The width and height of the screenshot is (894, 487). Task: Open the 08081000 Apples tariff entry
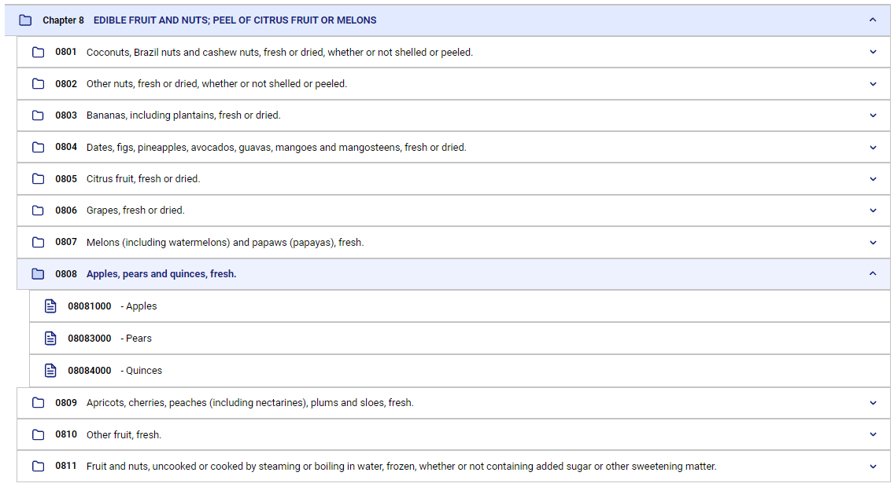[x=460, y=306]
